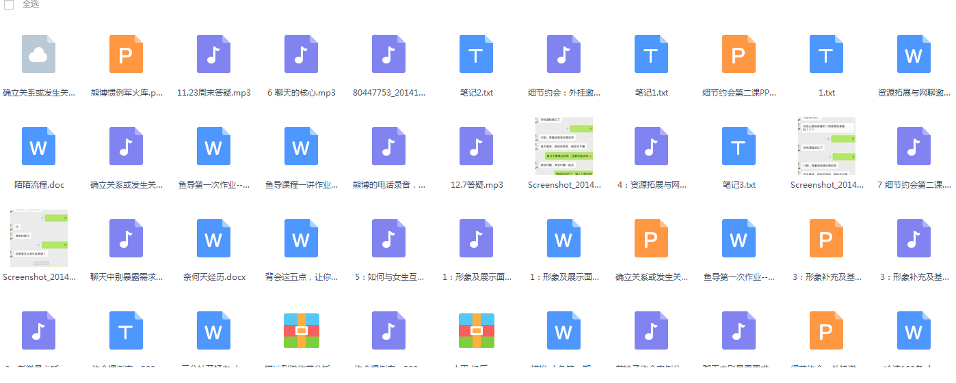This screenshot has width=956, height=383.
Task: Click audio-icon file named 确立关系或发生关
Action: pos(126,146)
